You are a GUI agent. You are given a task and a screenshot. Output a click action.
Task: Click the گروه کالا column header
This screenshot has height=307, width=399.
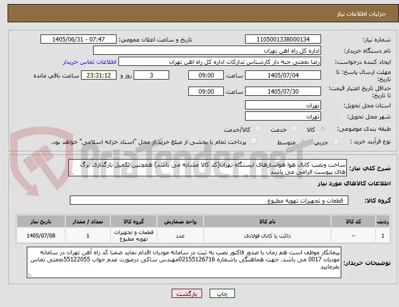point(134,221)
